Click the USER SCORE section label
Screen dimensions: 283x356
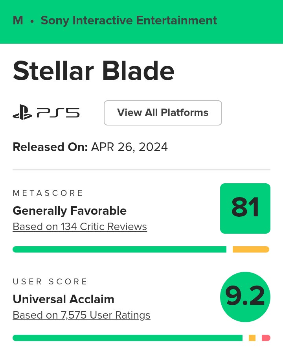pos(50,282)
